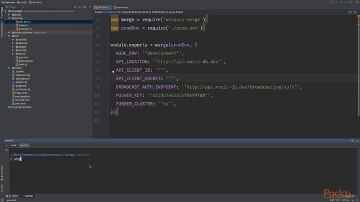The width and height of the screenshot is (360, 202).
Task: Expand the pages folder
Action: coord(13,47)
